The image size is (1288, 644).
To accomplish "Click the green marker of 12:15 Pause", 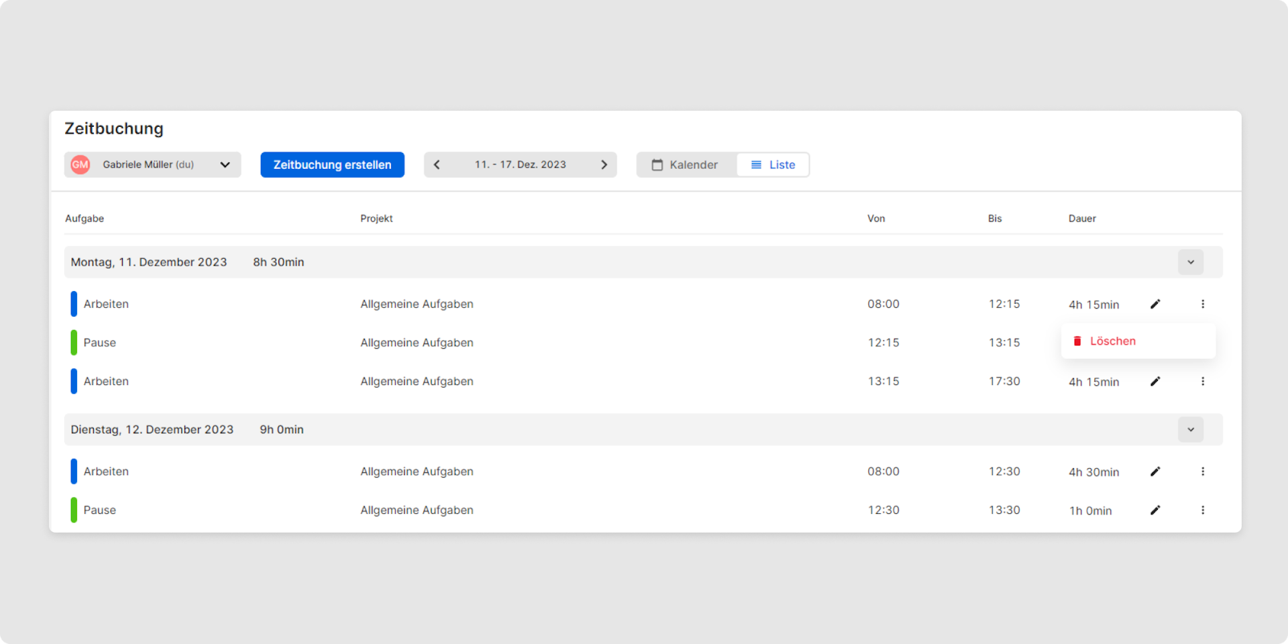I will click(x=74, y=342).
